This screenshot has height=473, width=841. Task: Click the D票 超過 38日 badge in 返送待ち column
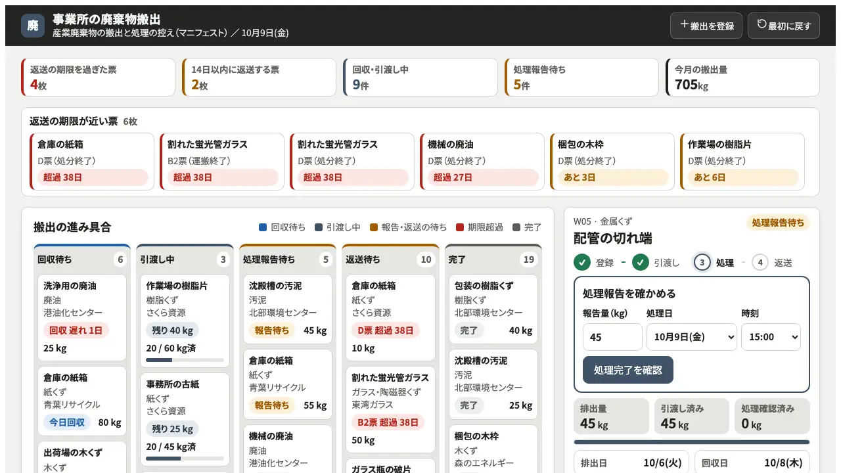386,330
